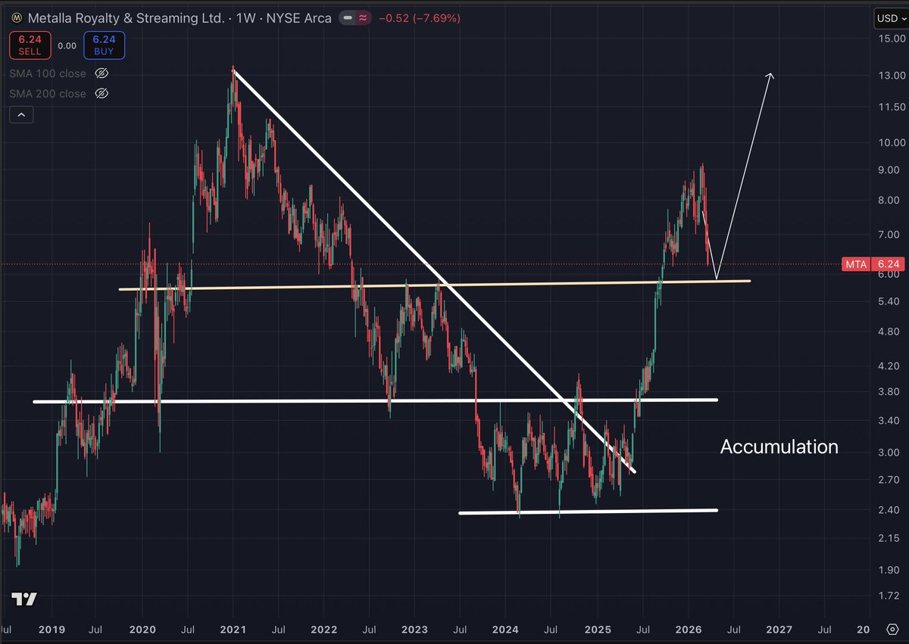Select the Accumulation text drawing on the chart
The image size is (909, 644).
779,447
